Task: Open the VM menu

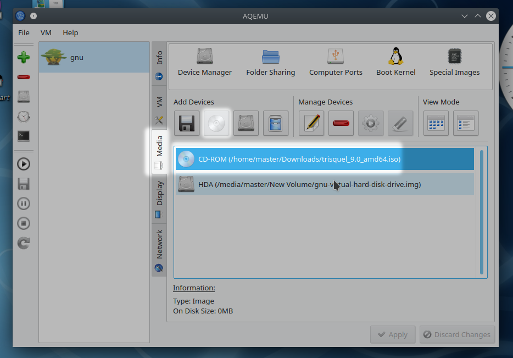Action: coord(46,33)
